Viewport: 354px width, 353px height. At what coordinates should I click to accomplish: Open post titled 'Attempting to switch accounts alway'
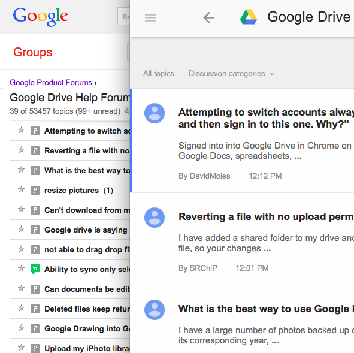(x=266, y=118)
